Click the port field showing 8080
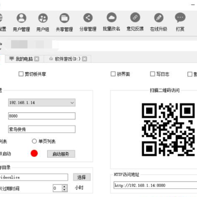The height and width of the screenshot is (197, 197). [x=42, y=116]
